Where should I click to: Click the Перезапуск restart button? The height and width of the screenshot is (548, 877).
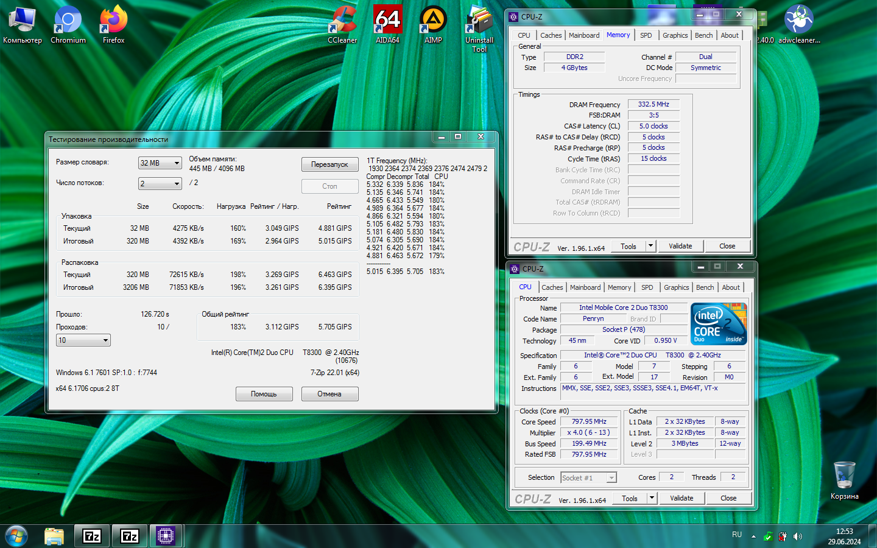pyautogui.click(x=329, y=164)
